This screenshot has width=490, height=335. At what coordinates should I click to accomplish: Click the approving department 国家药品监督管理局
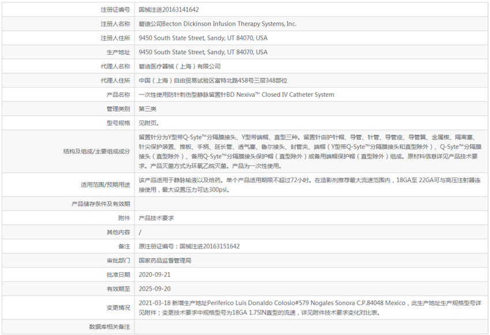[x=165, y=261]
